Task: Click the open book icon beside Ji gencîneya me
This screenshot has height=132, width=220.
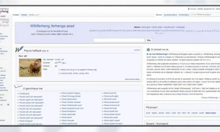Action: pyautogui.click(x=18, y=86)
